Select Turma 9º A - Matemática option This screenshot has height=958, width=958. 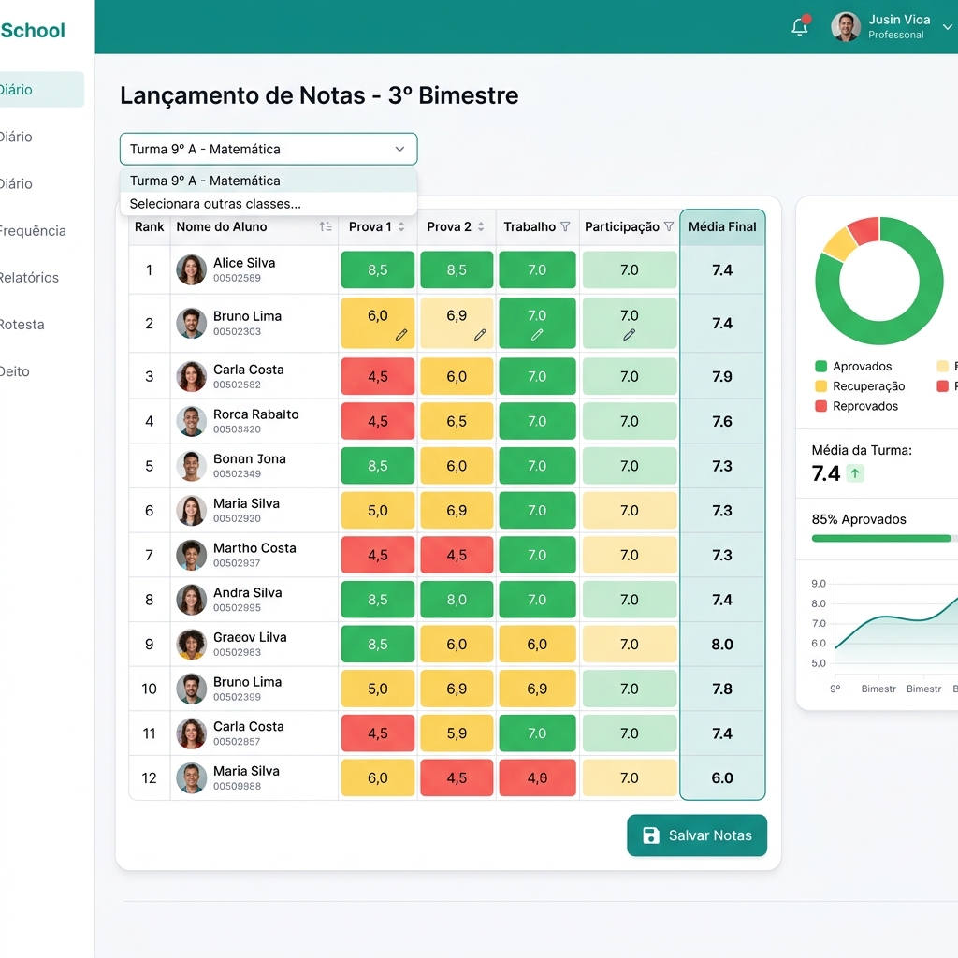coord(269,181)
